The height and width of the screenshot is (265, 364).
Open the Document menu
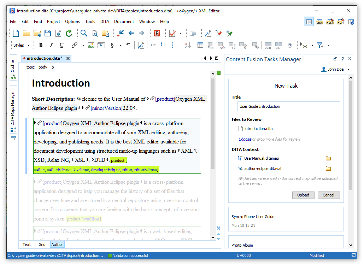124,22
